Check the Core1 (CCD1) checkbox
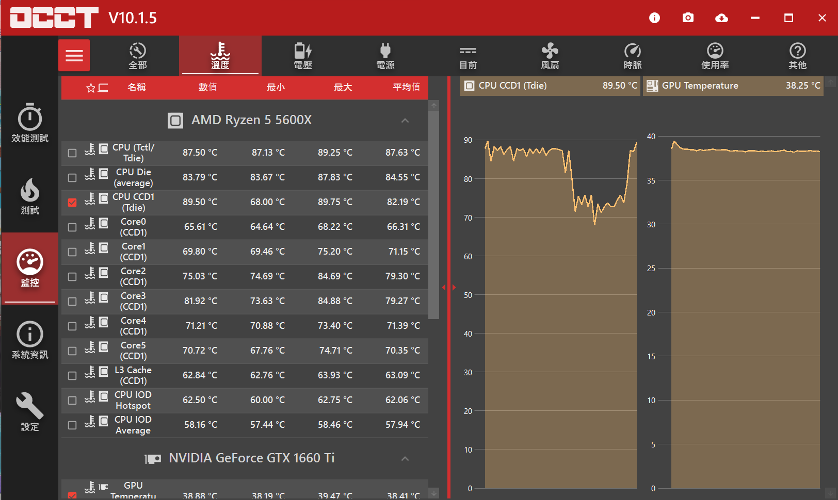This screenshot has height=500, width=838. click(72, 252)
